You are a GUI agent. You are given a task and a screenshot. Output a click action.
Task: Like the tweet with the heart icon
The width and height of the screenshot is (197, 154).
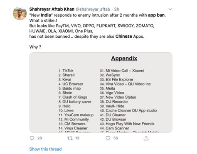click(108, 138)
